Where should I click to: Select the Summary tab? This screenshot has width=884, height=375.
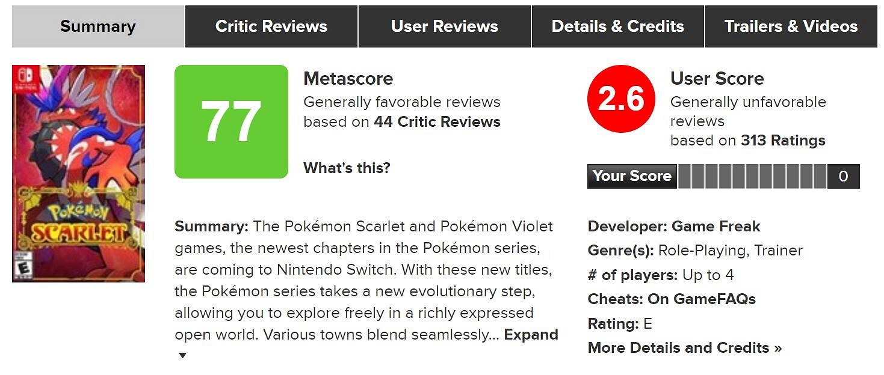[x=98, y=26]
